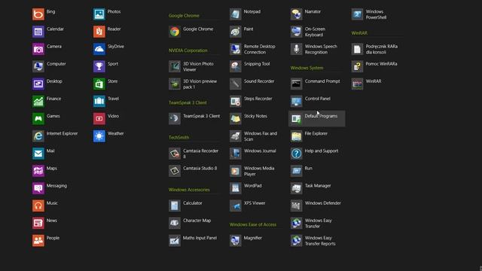Open Pomoc WinRARa help icon
The height and width of the screenshot is (271, 482).
(357, 66)
